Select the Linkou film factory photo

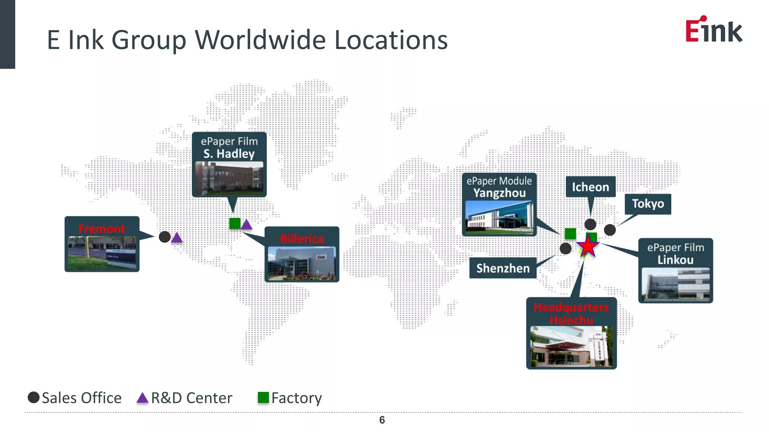tap(676, 284)
